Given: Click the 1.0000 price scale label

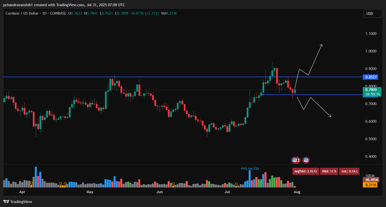Looking at the screenshot, I should (x=371, y=51).
